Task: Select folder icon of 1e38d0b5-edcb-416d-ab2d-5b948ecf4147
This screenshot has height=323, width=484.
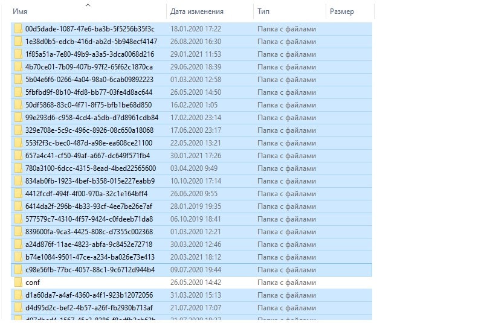Action: [x=18, y=41]
